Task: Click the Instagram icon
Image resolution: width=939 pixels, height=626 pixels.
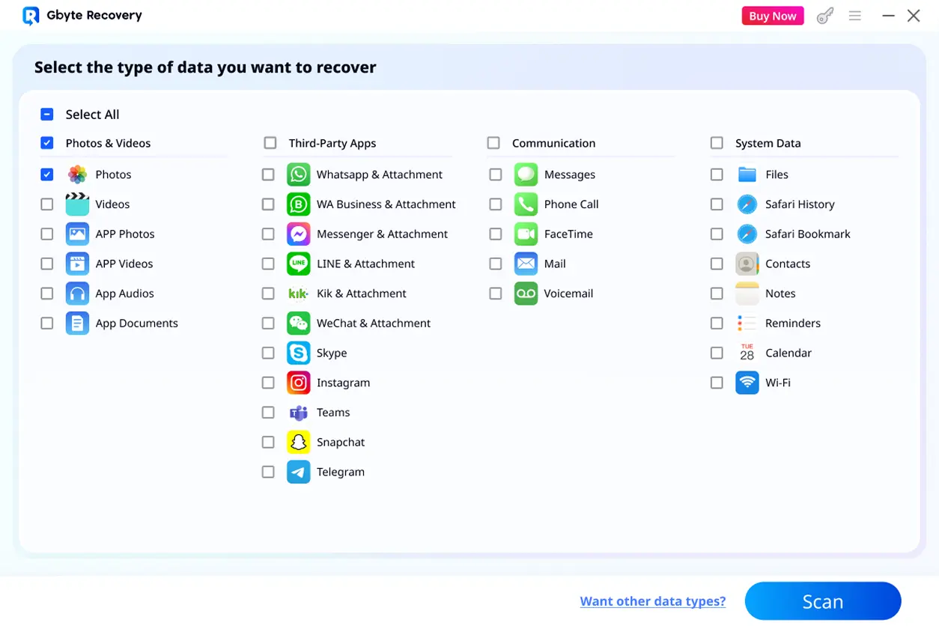Action: pyautogui.click(x=298, y=383)
